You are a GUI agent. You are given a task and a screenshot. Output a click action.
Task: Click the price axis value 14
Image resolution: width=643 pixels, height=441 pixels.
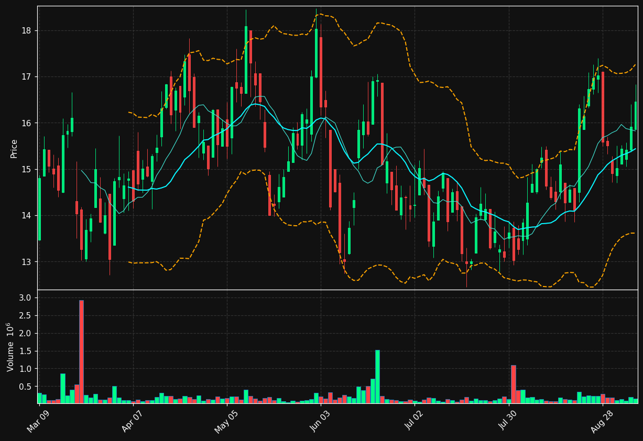pos(26,215)
